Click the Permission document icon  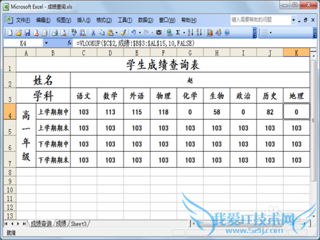(36, 33)
